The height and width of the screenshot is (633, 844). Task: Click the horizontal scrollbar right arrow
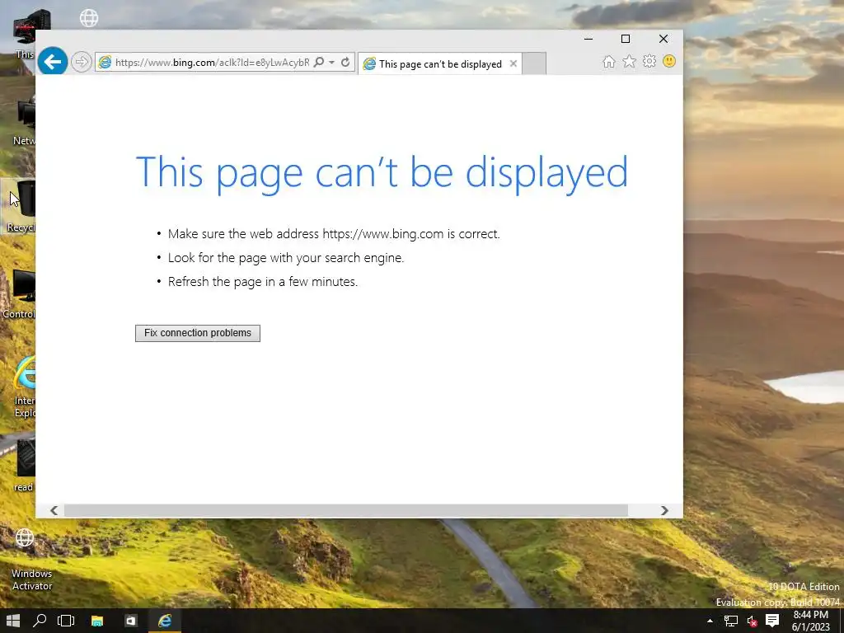664,510
